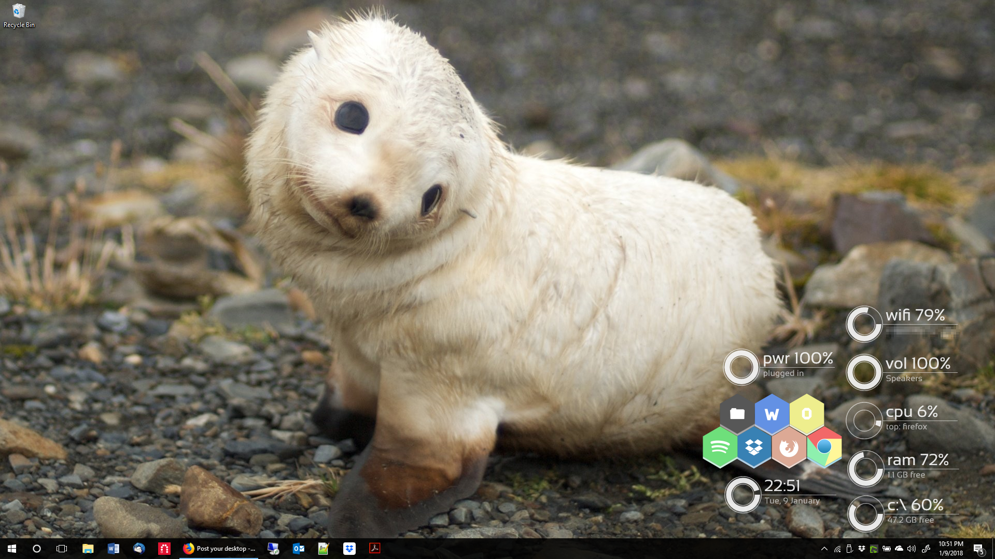Open File Explorer in the taskbar
The height and width of the screenshot is (559, 995).
click(x=88, y=549)
